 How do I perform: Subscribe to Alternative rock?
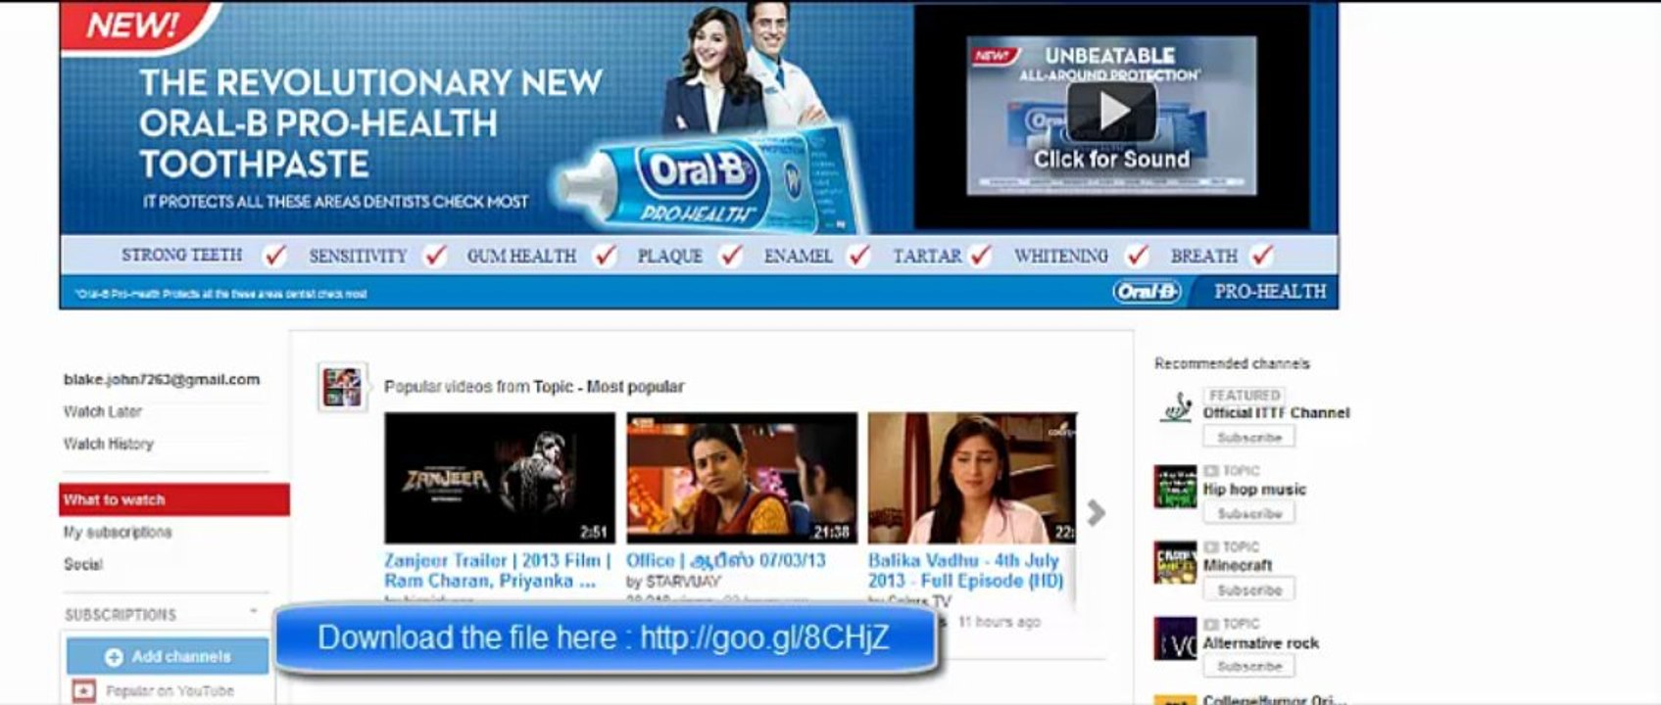(x=1249, y=666)
